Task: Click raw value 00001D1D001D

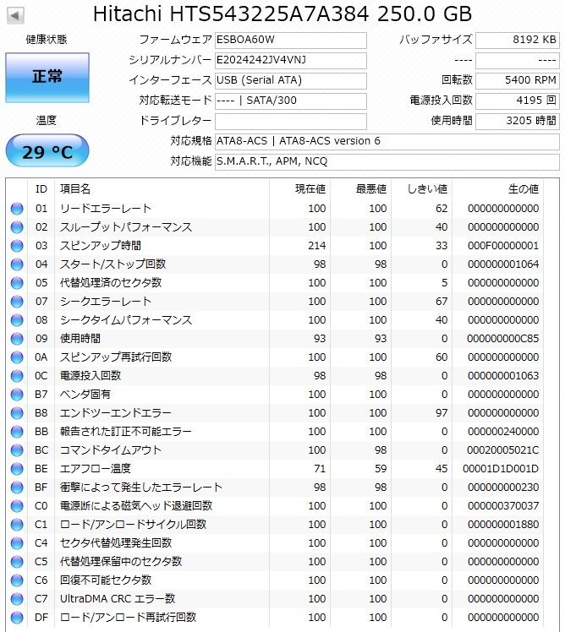Action: pos(501,469)
